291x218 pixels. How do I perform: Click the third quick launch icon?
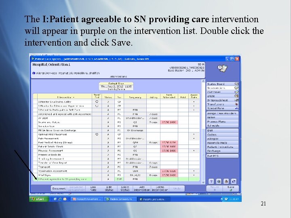(x=65, y=199)
